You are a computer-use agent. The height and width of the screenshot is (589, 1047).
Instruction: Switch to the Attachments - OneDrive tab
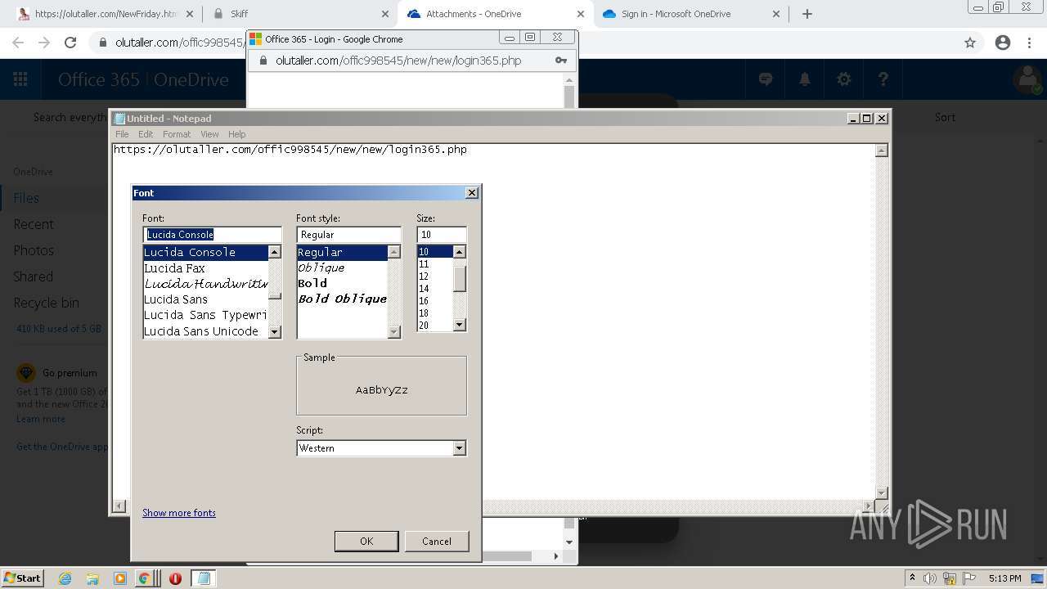(x=497, y=14)
